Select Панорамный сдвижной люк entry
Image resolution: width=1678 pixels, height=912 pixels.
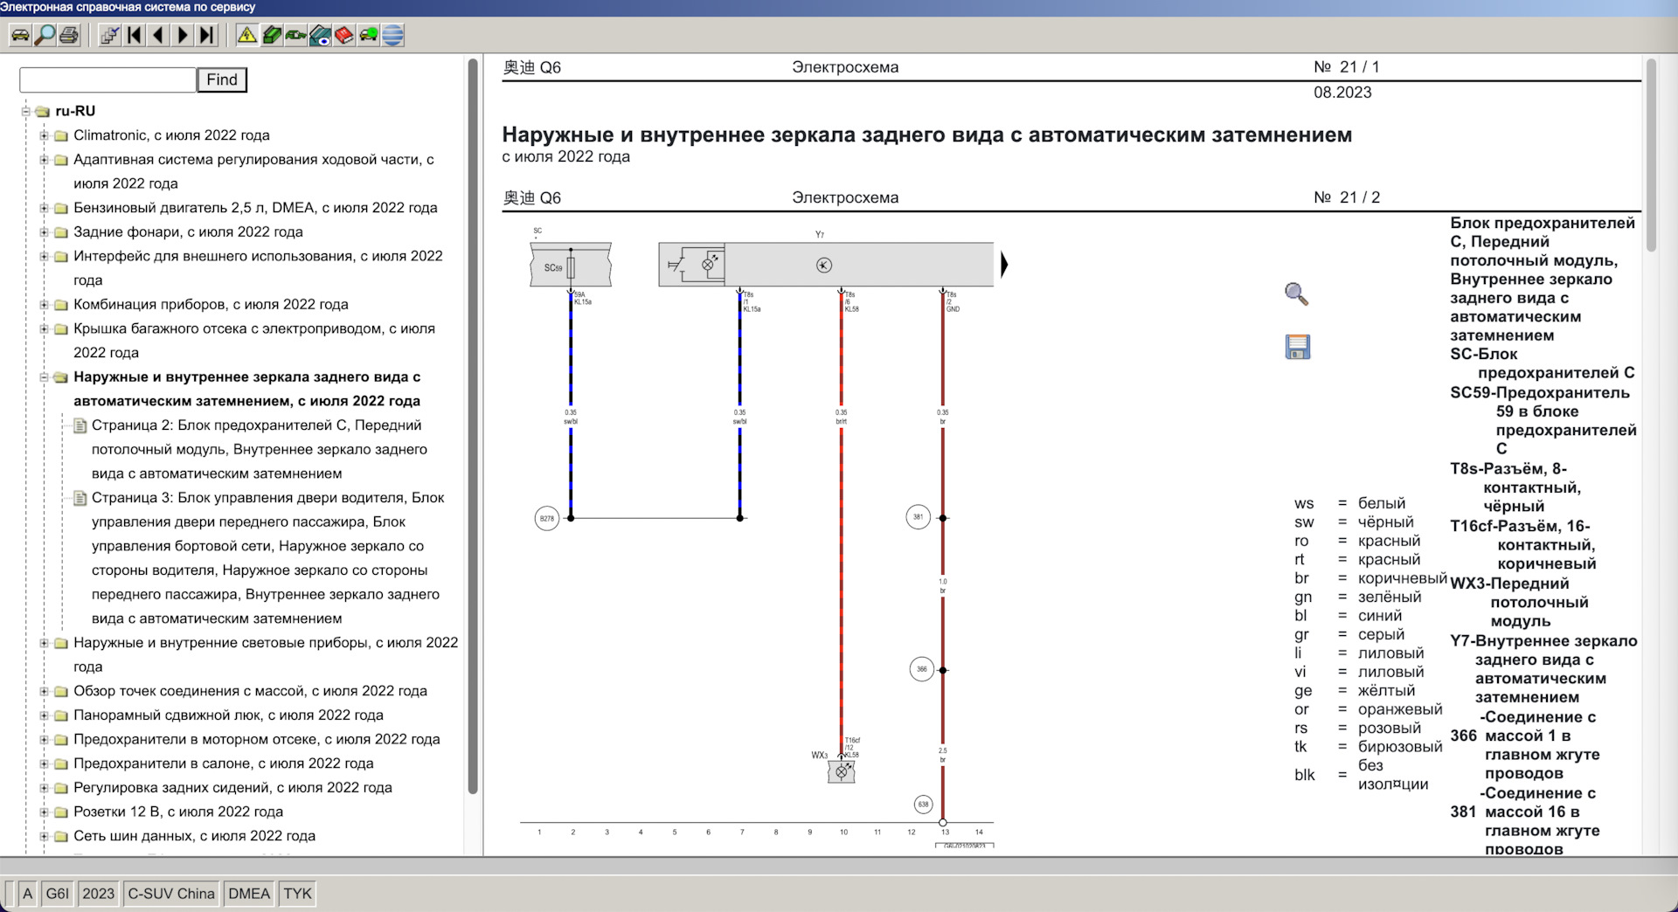[x=228, y=715]
